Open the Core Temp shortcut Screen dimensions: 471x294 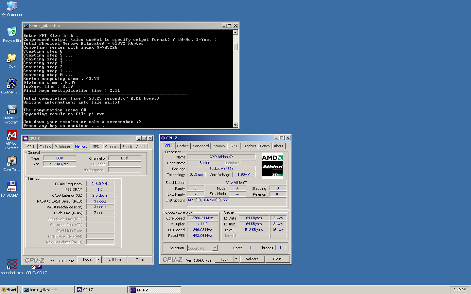pos(12,164)
